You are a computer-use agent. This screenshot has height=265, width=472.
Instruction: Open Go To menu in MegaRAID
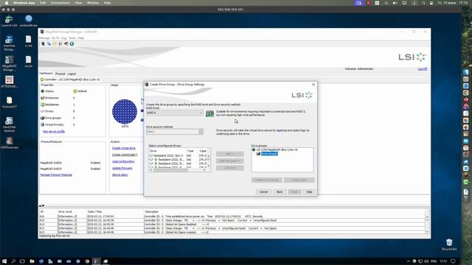click(x=55, y=38)
